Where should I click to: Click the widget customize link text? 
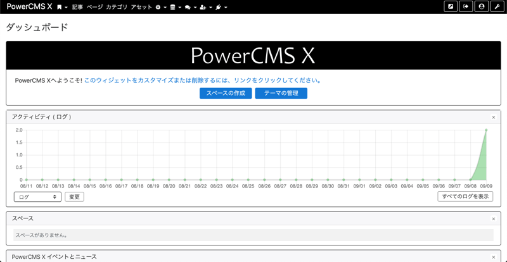point(203,80)
